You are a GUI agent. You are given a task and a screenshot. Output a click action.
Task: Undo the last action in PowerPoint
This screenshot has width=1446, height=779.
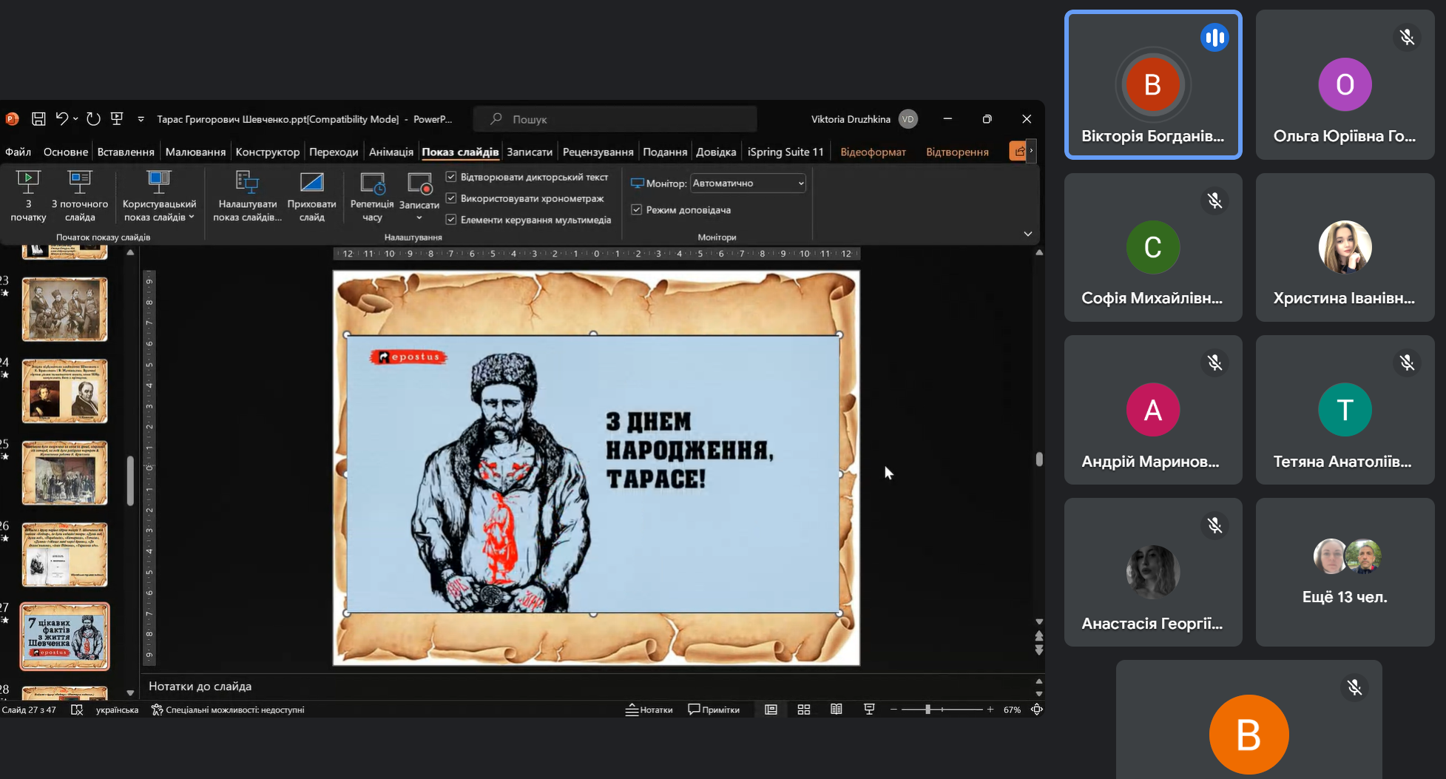tap(62, 119)
